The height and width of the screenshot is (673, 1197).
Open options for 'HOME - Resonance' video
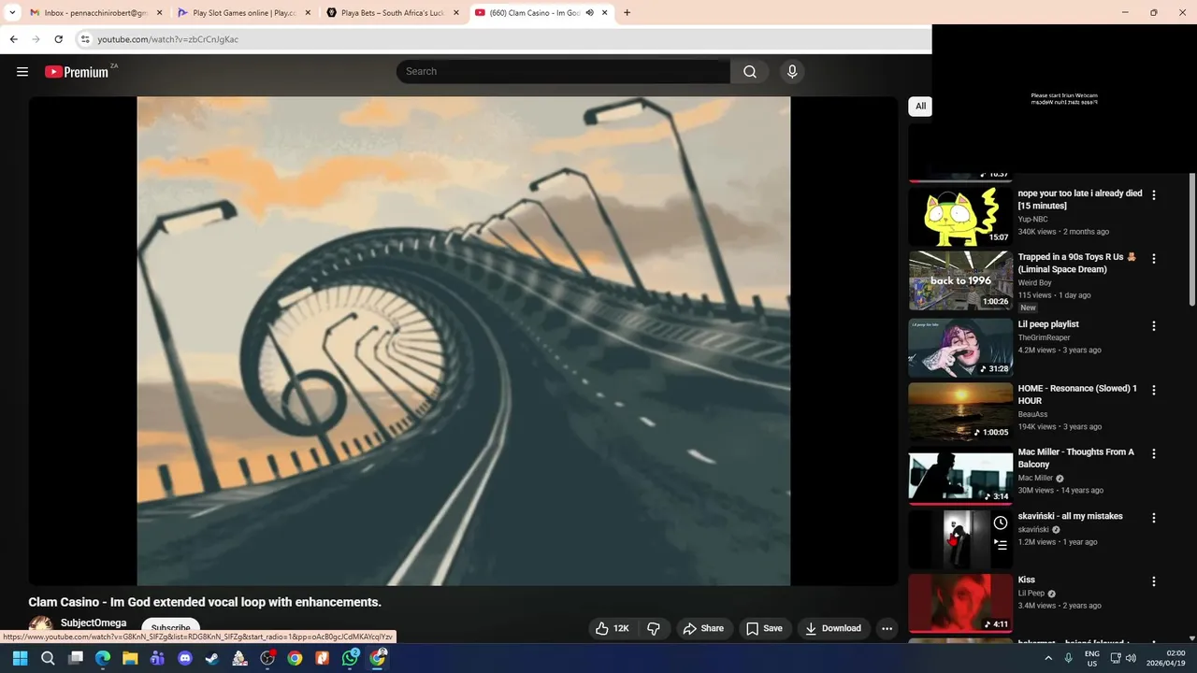pyautogui.click(x=1153, y=390)
